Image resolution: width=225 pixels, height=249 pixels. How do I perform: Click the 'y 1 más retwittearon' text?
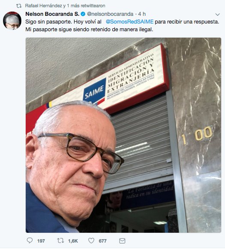coord(84,6)
